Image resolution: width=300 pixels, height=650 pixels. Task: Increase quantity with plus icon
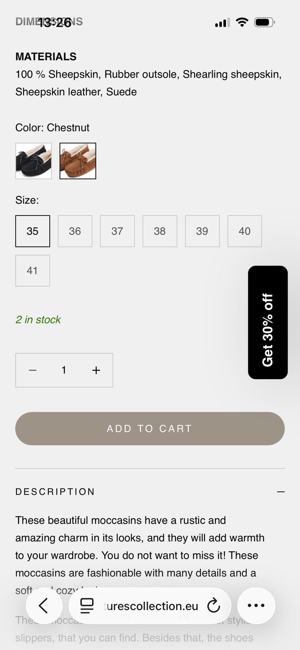96,370
